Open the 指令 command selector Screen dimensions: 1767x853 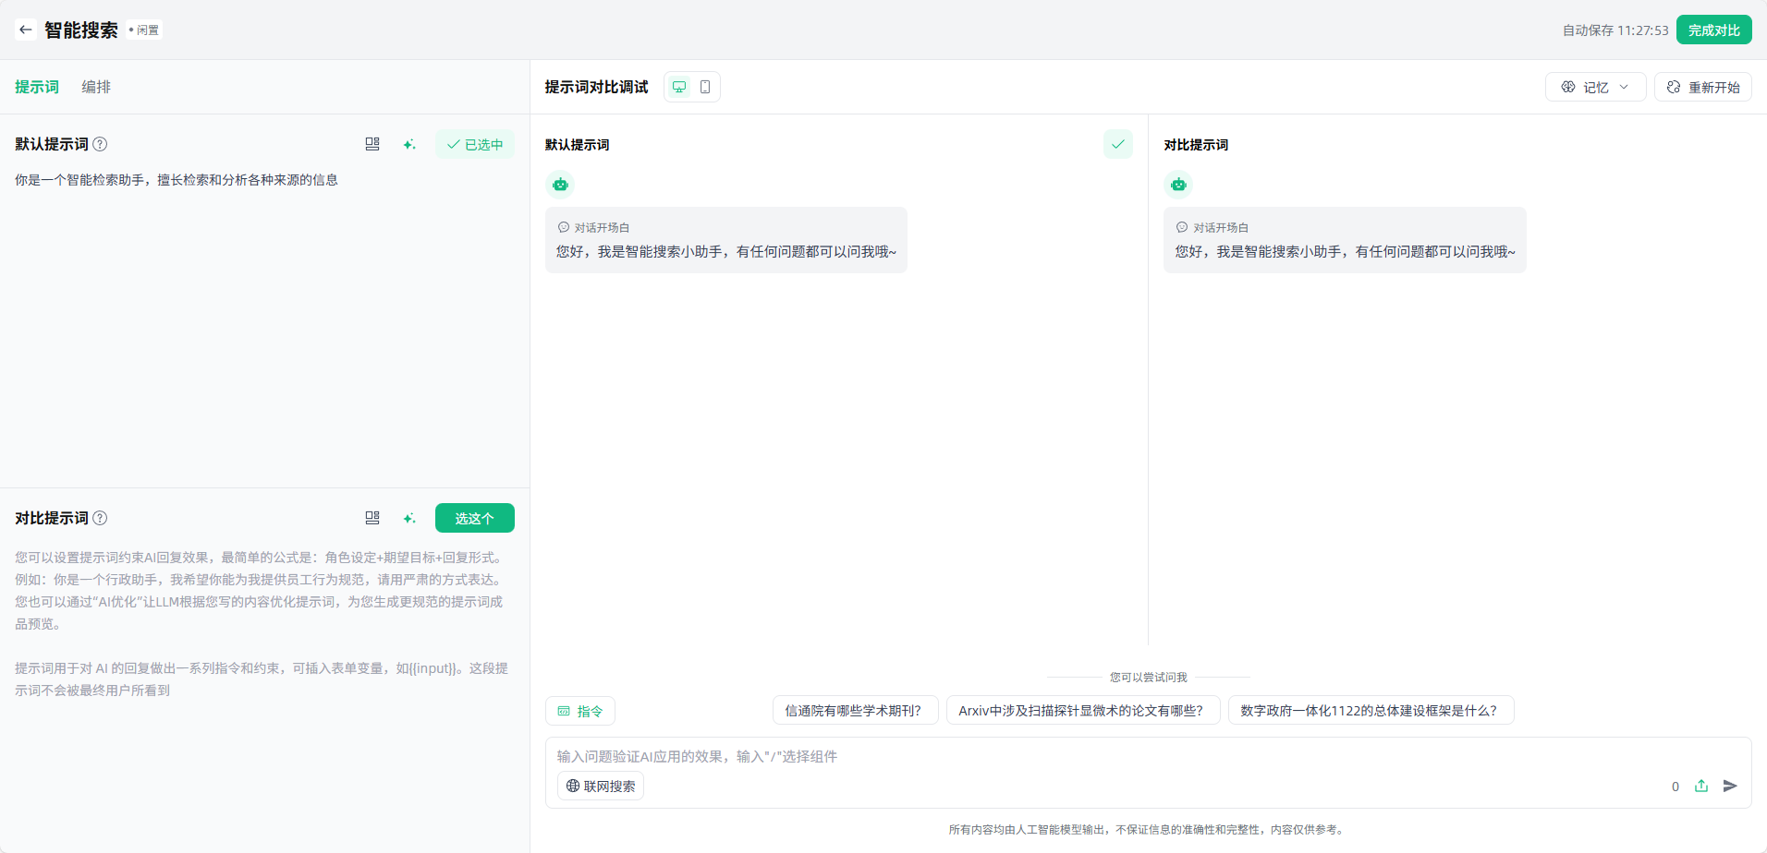580,711
